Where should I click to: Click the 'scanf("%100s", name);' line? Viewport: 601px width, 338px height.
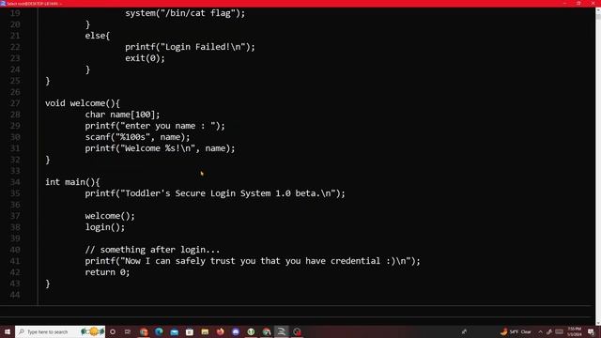(137, 137)
